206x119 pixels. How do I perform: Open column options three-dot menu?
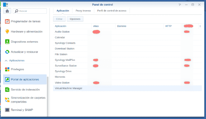click(x=200, y=26)
